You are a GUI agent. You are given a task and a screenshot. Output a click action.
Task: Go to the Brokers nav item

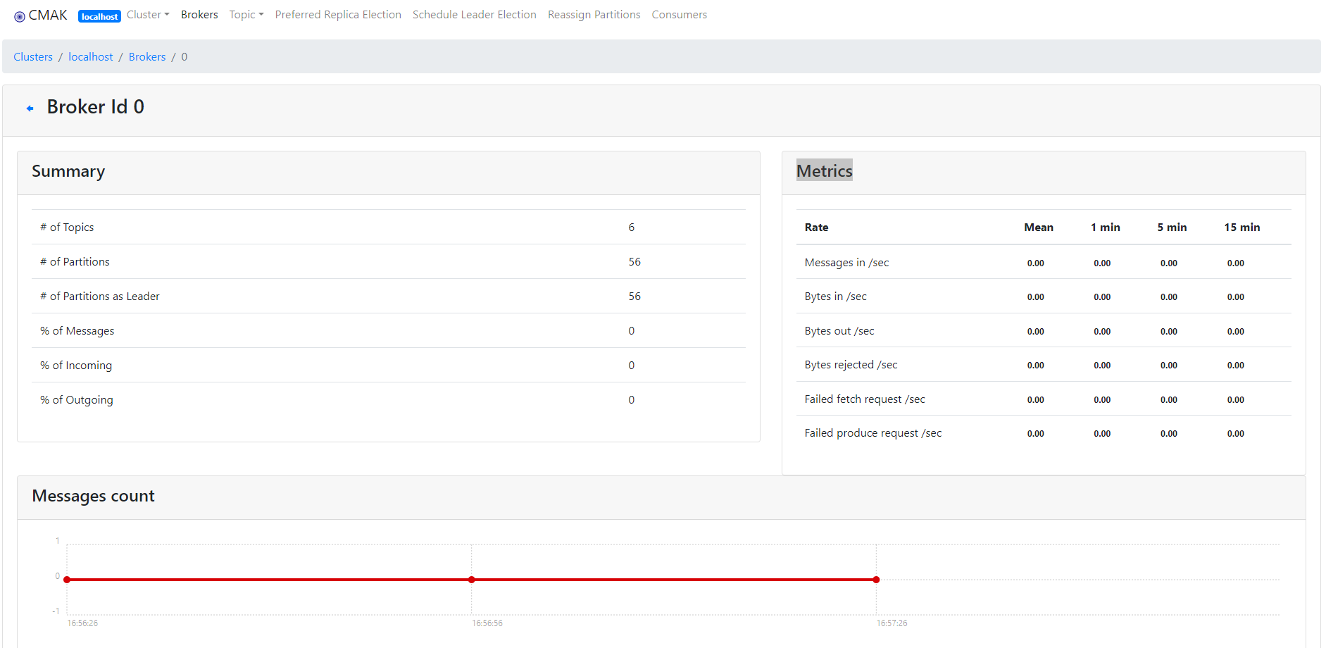[x=199, y=15]
